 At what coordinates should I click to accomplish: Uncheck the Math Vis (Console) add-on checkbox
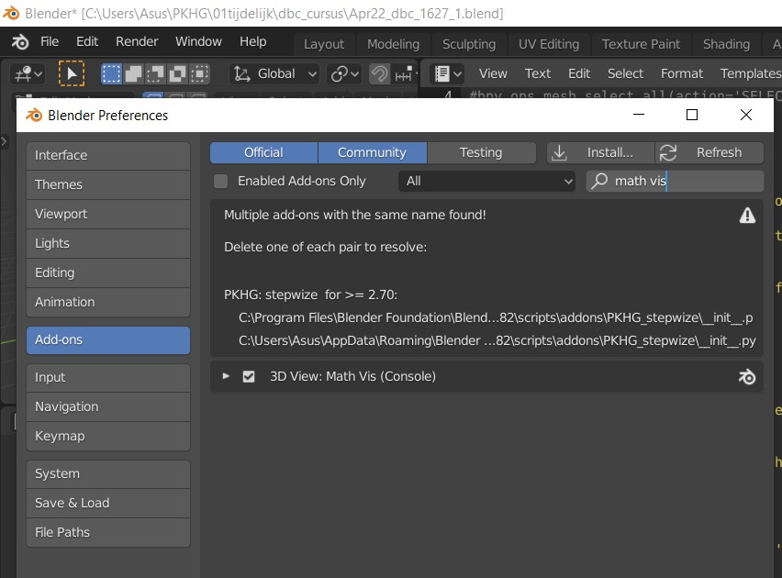coord(249,376)
